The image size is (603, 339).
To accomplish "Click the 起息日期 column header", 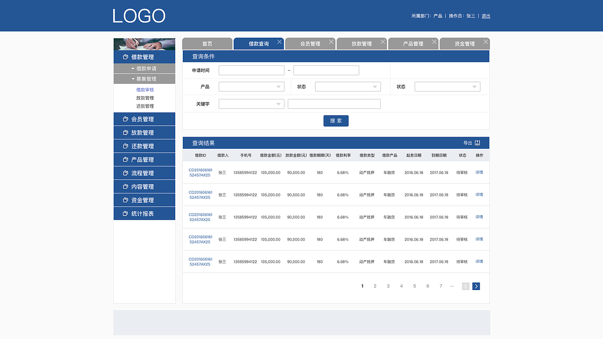I will 414,155.
